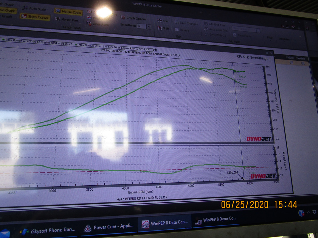Select the top Graph mode option
The width and height of the screenshot is (318, 238).
click(7, 4)
